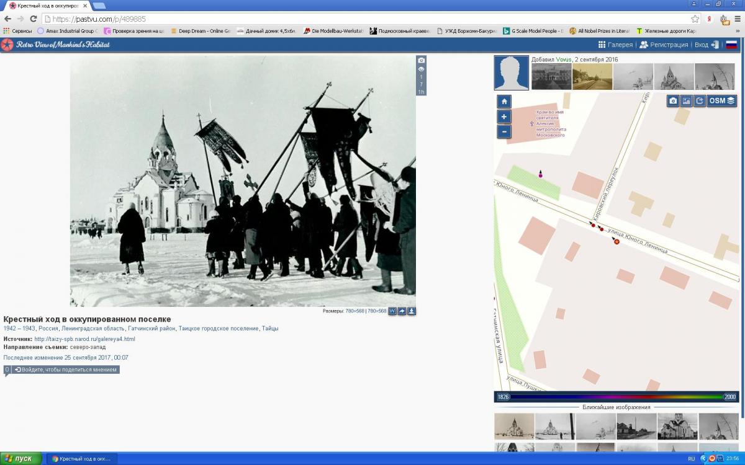Image resolution: width=745 pixels, height=465 pixels.
Task: Open Галерея in the top menu
Action: tap(615, 45)
